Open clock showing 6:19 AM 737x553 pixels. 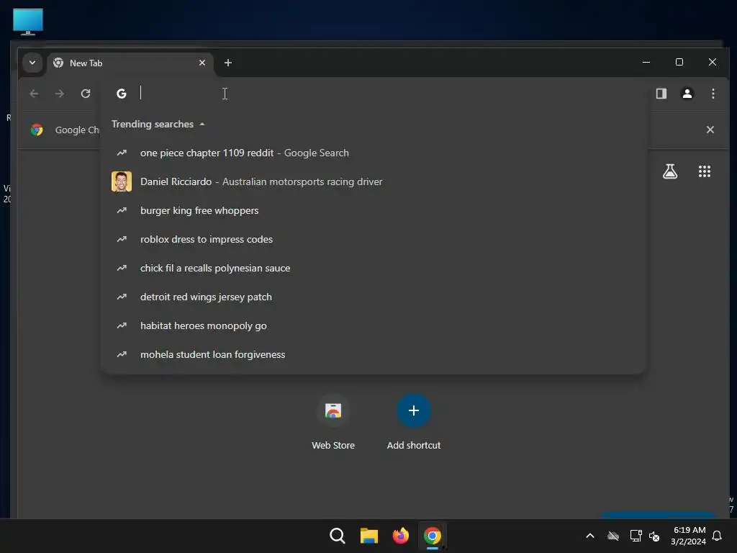pyautogui.click(x=689, y=536)
